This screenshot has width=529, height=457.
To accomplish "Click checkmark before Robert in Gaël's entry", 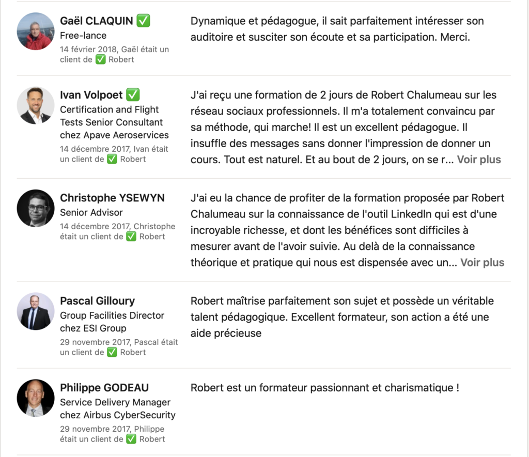I will tap(101, 59).
